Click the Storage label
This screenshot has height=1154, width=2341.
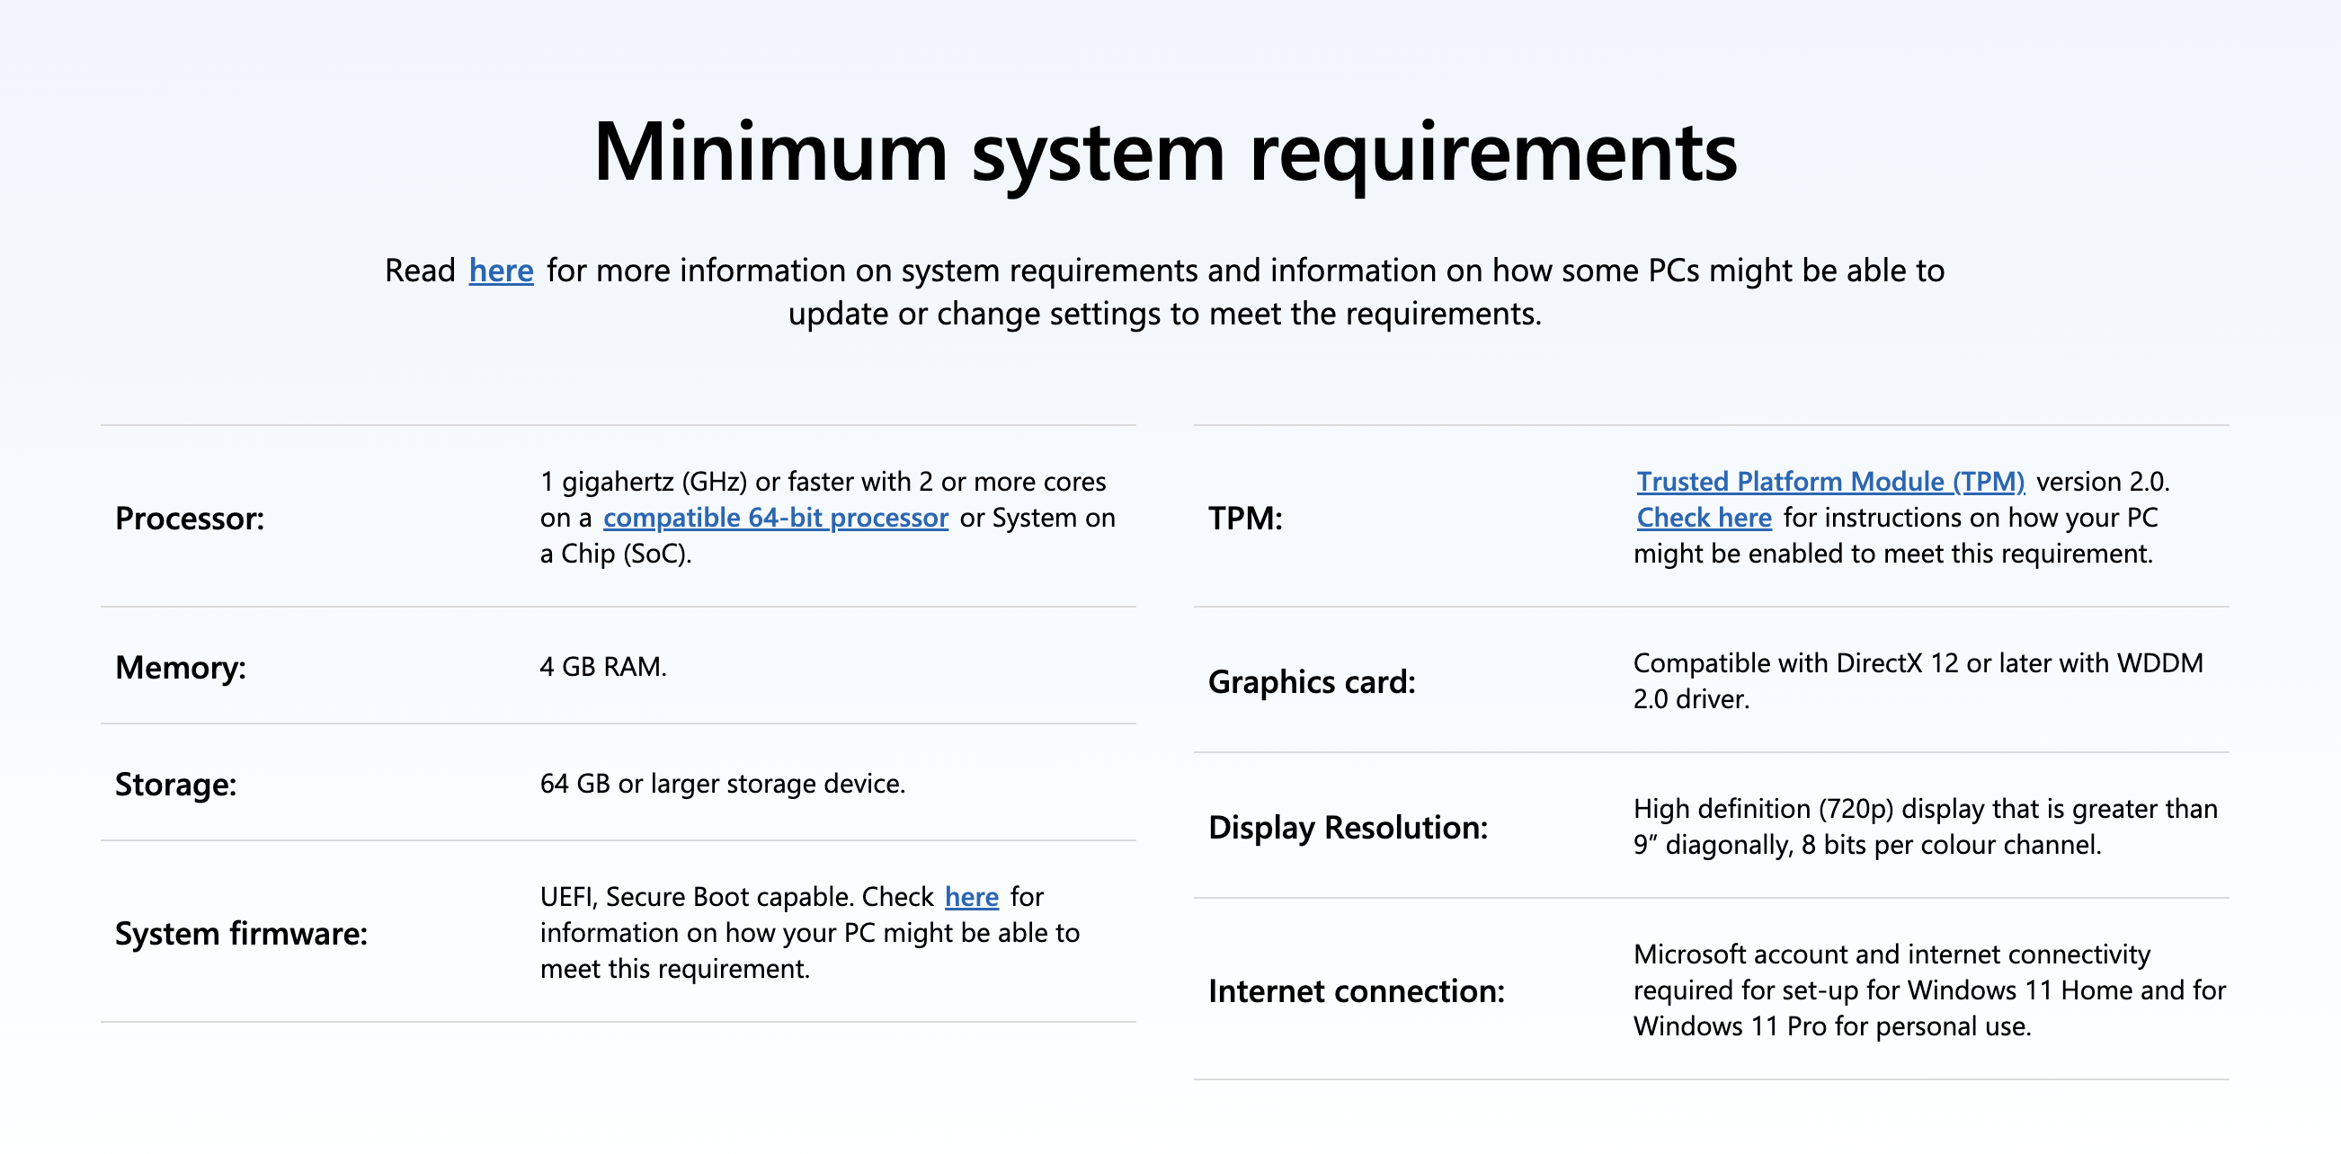point(175,784)
